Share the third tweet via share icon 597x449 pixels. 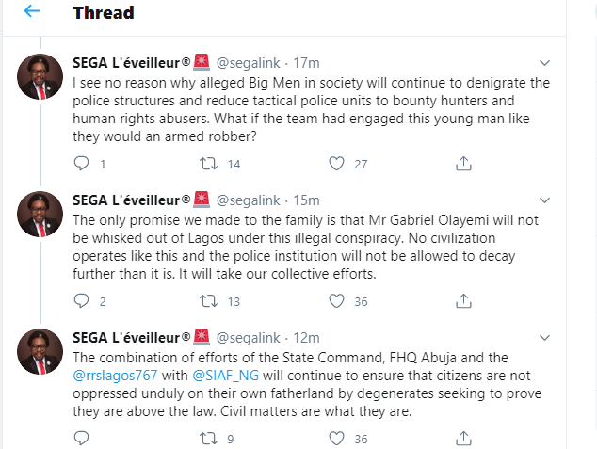[x=462, y=439]
